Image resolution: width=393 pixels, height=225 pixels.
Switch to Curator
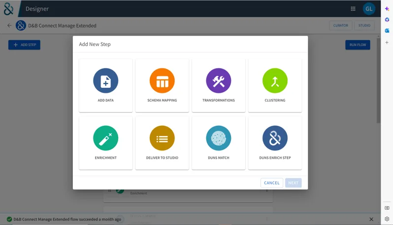tap(341, 25)
